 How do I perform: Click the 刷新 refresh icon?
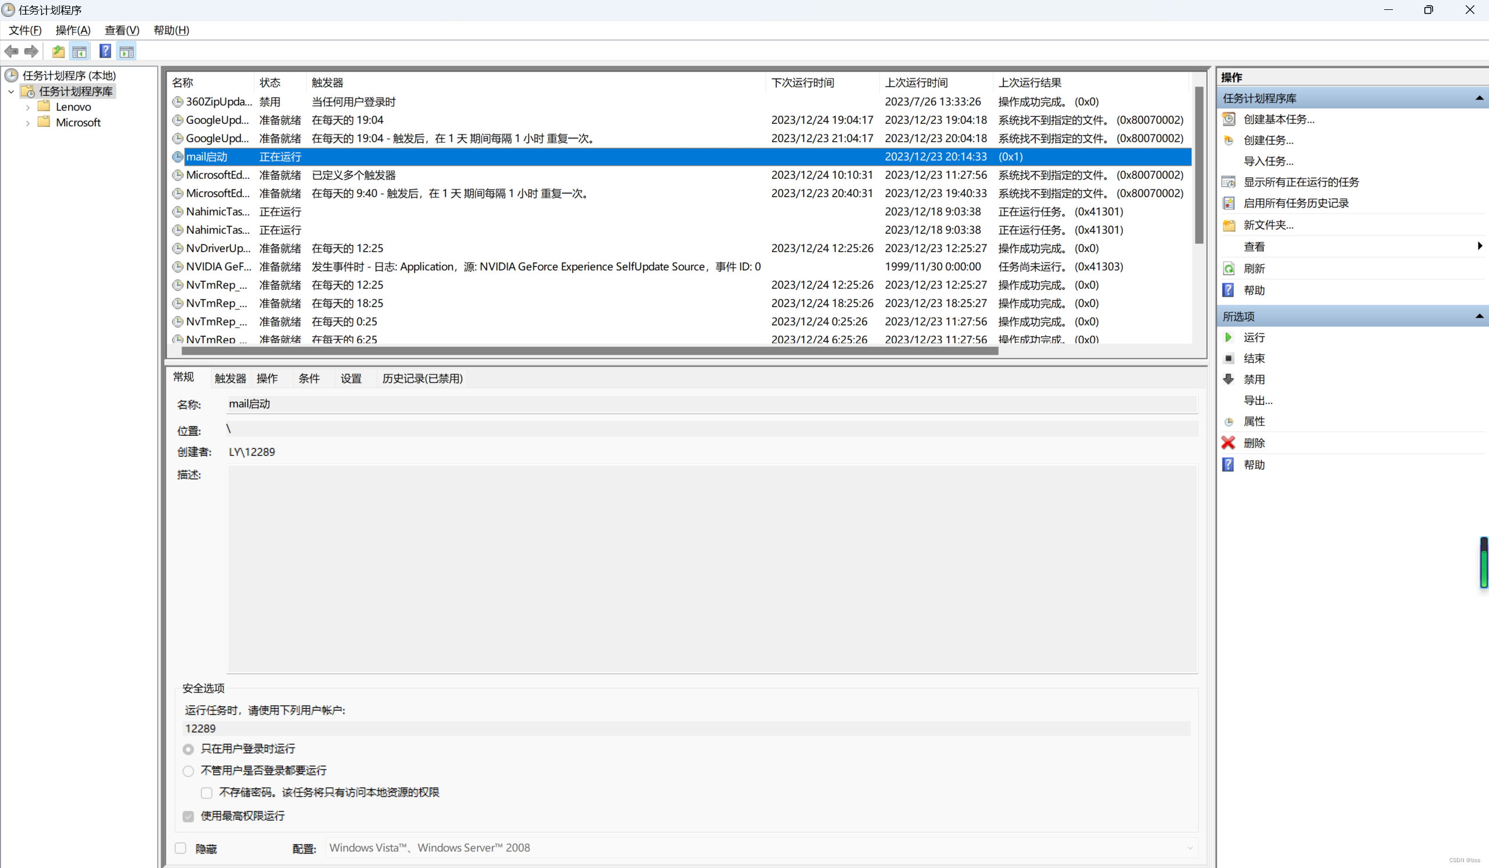pos(1229,269)
